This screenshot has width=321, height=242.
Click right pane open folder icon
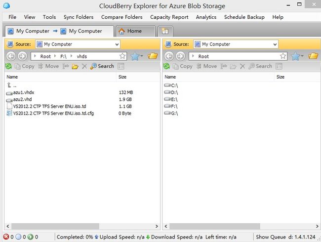[x=313, y=56]
